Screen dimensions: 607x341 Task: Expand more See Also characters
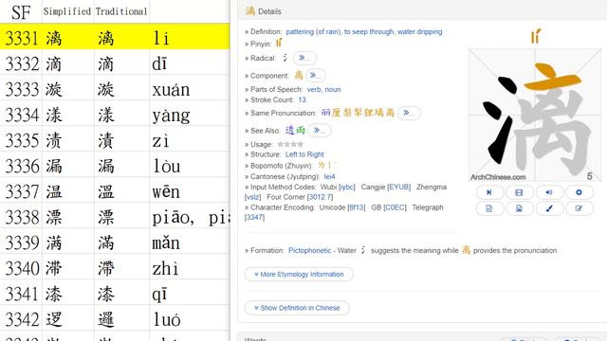click(320, 131)
